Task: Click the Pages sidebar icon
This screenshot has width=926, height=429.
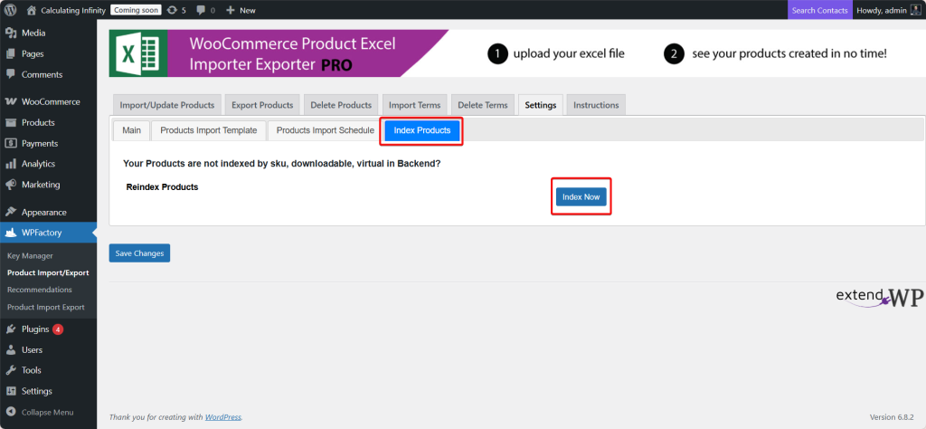Action: click(x=10, y=53)
